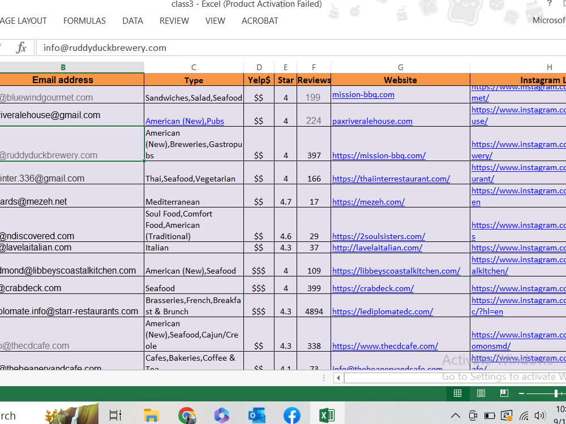Click the insert function fx icon
This screenshot has height=424, width=566.
(22, 47)
